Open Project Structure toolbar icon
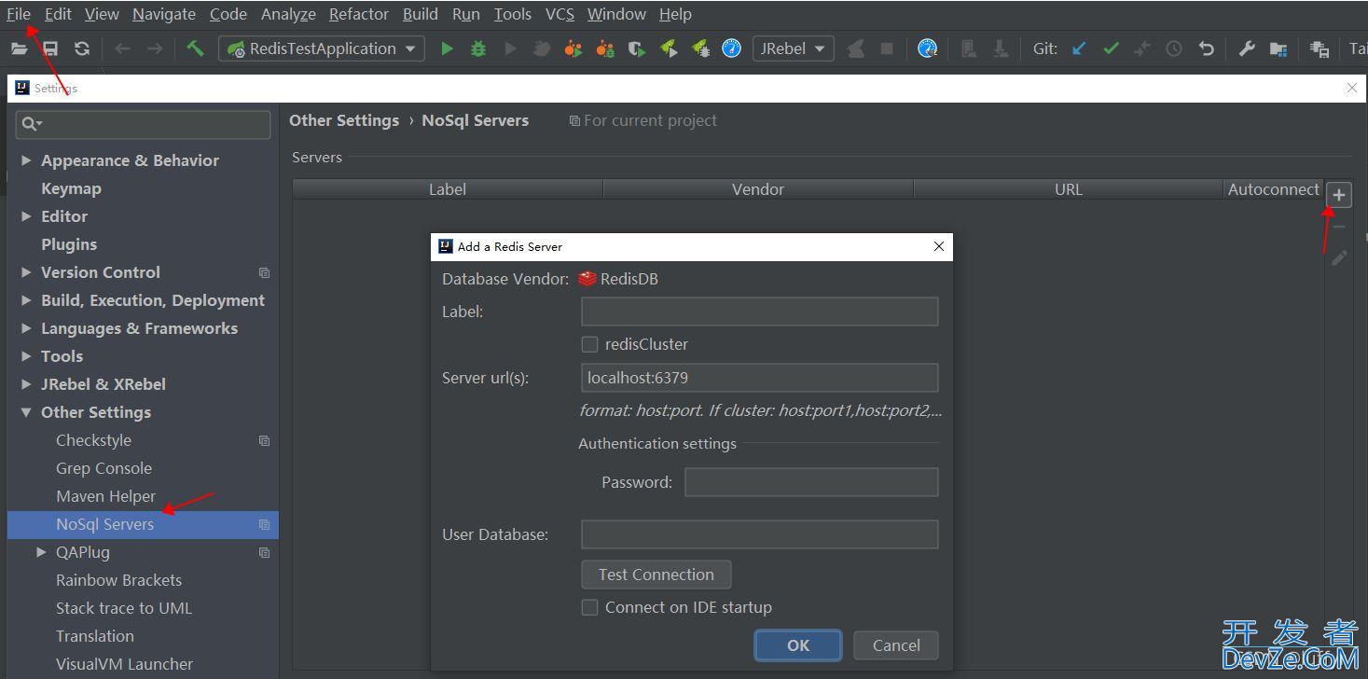Screen dimensions: 1368x679 pyautogui.click(x=1278, y=48)
